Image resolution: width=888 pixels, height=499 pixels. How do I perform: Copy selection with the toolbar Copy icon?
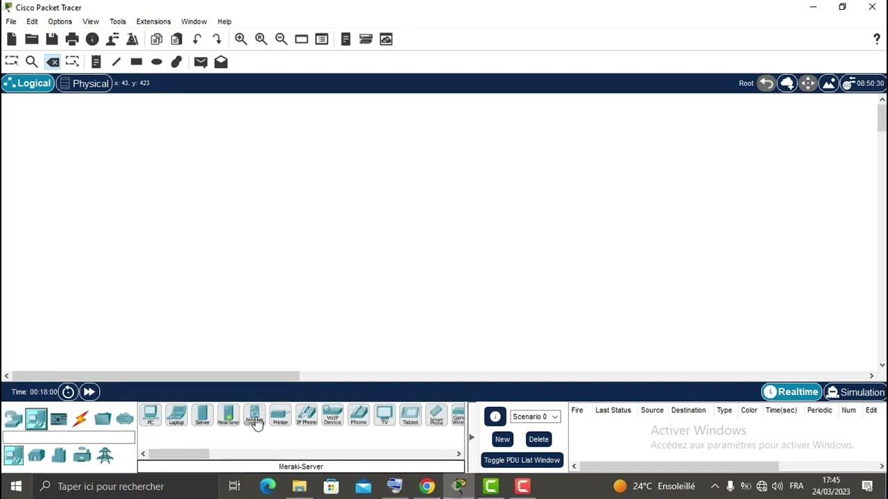157,40
